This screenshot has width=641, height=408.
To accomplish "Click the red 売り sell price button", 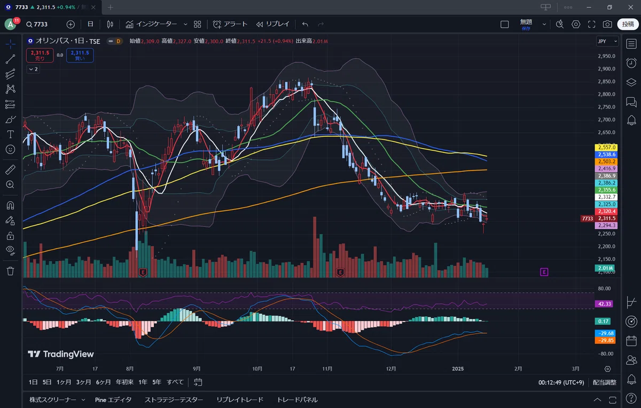I will coord(40,55).
